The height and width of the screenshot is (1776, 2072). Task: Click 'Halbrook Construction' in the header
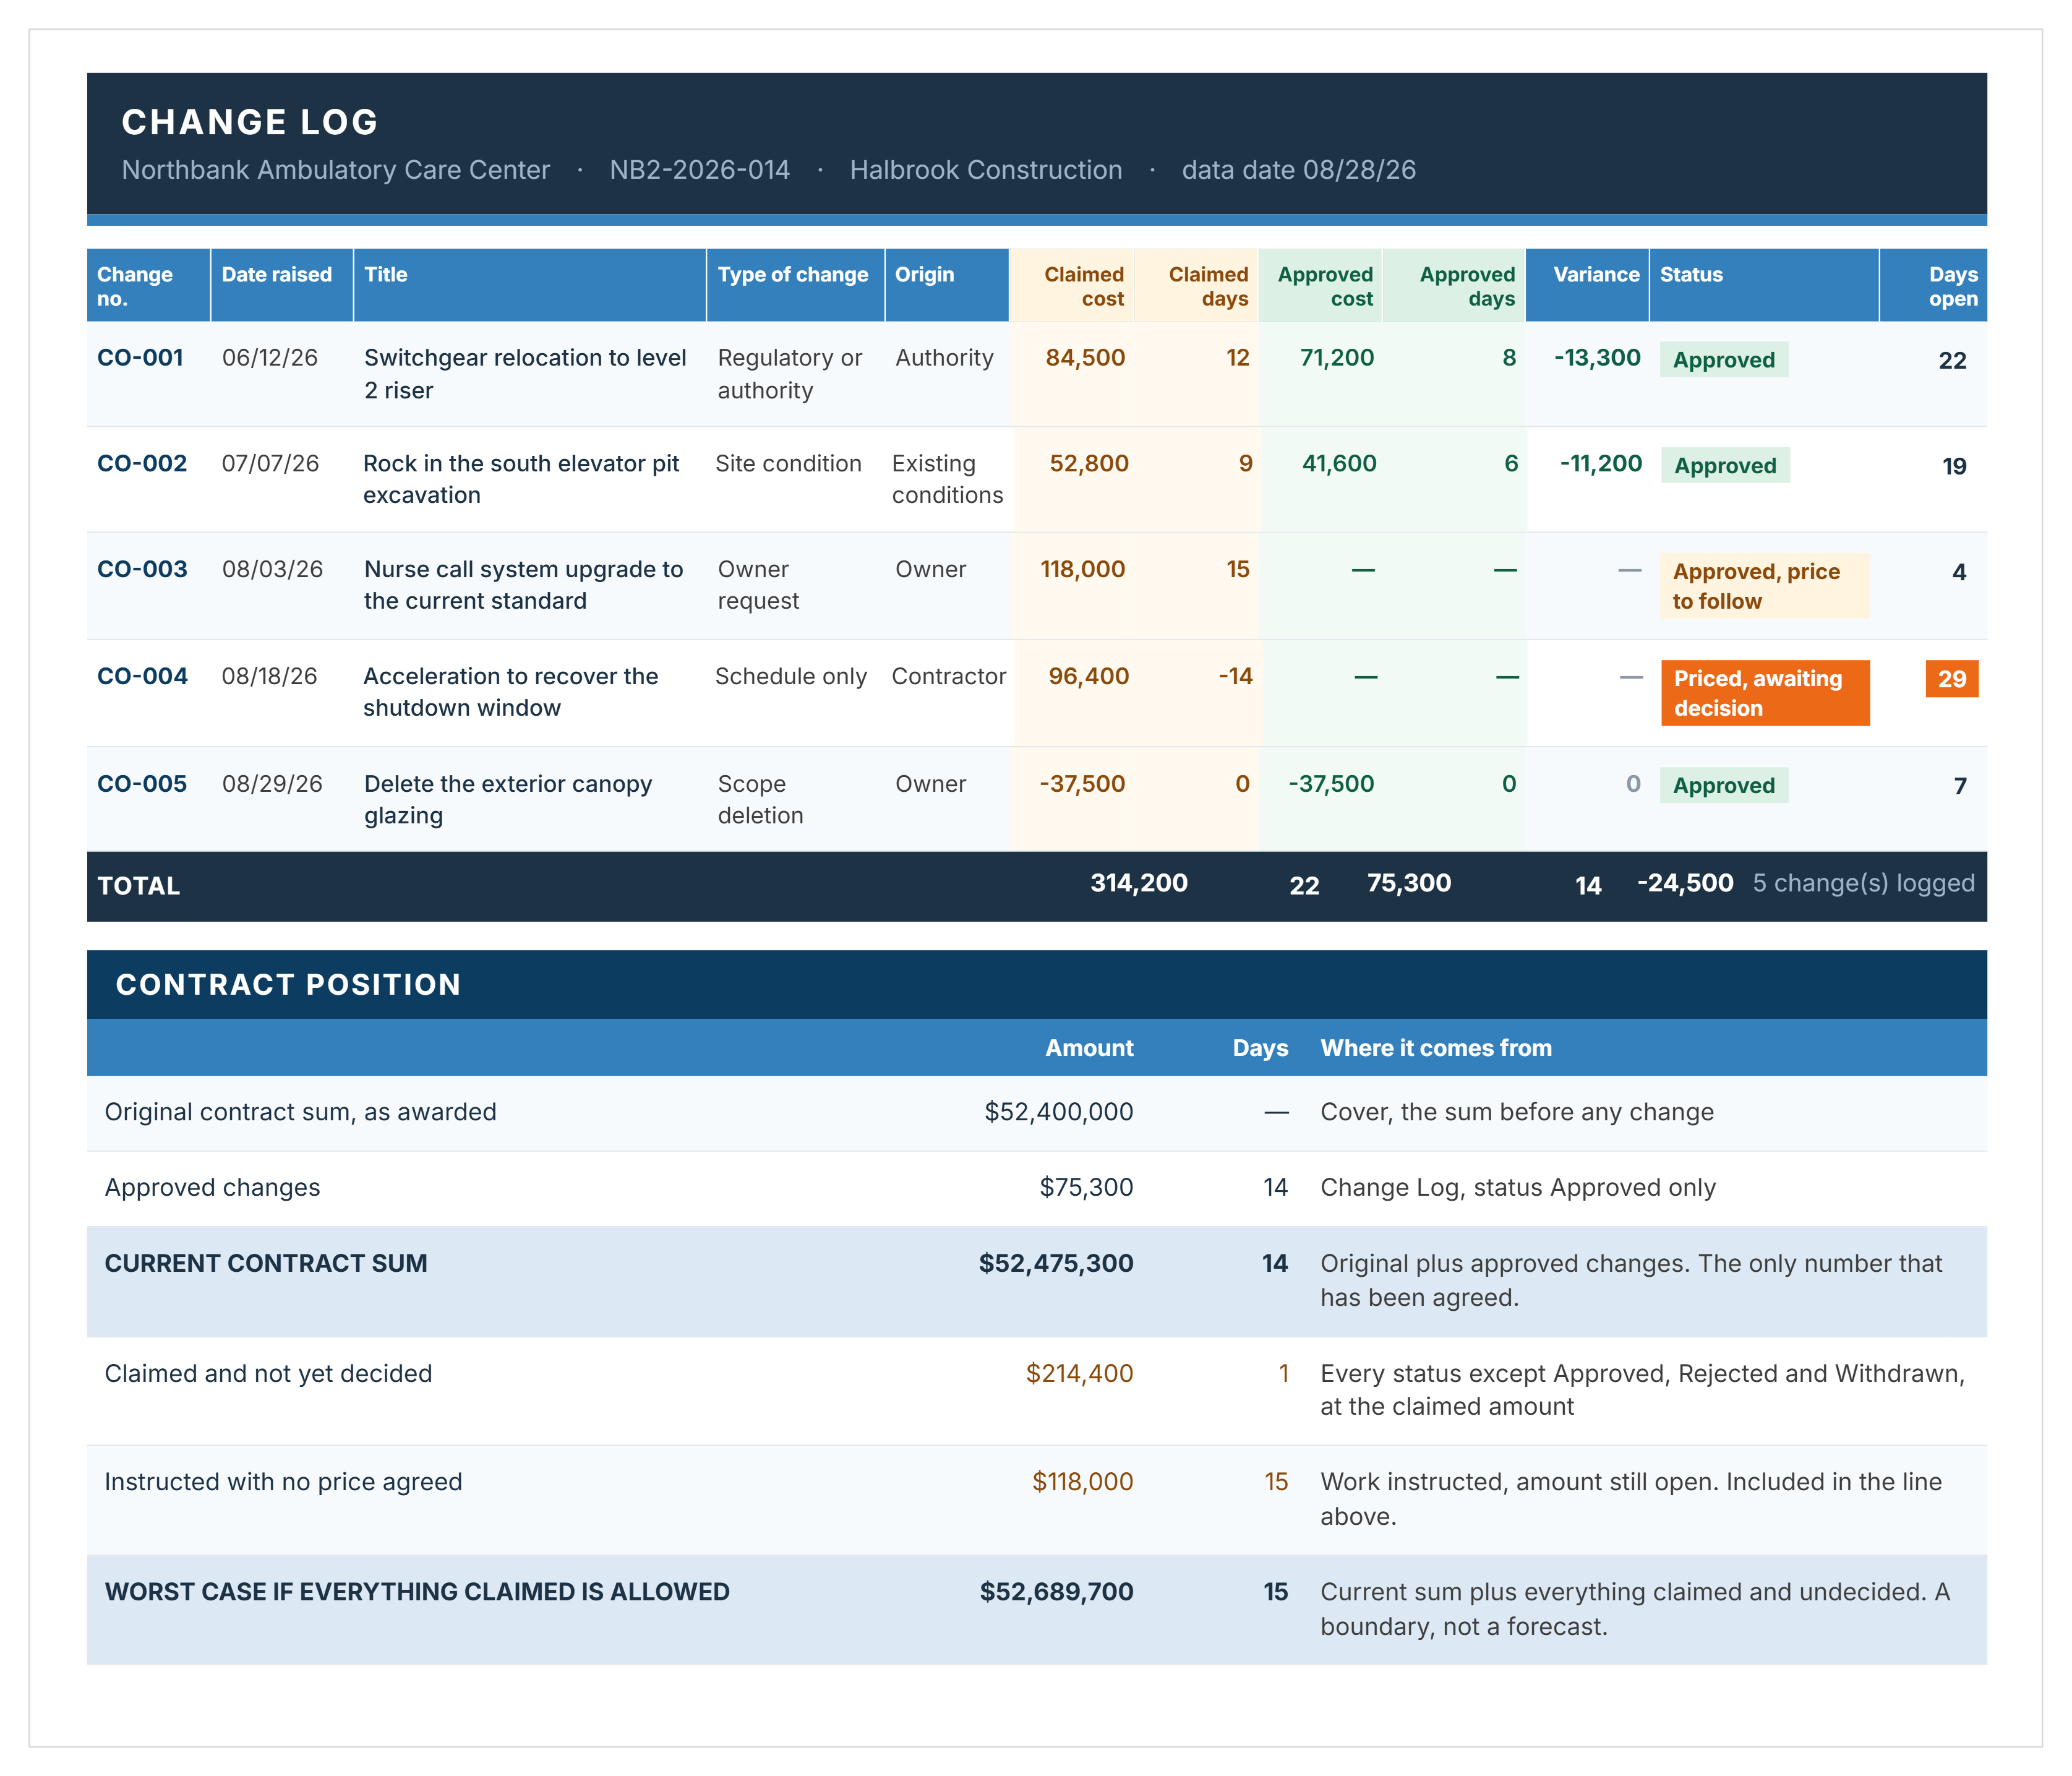coord(986,170)
